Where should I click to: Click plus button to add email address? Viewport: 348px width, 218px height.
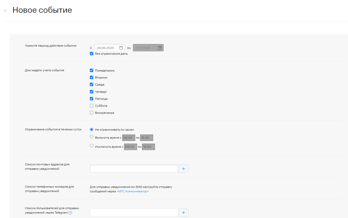coord(184,169)
